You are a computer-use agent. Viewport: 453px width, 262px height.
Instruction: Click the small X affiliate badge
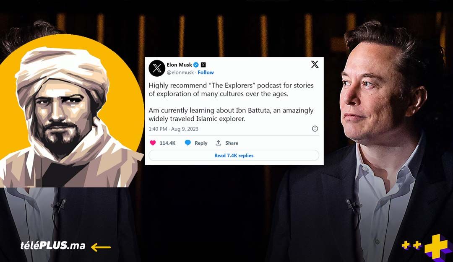point(203,65)
